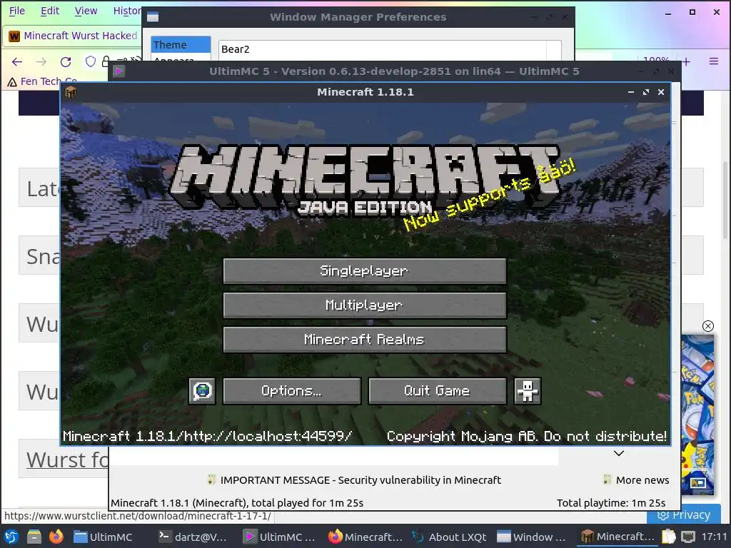Maximize the Firefox window

692,12
